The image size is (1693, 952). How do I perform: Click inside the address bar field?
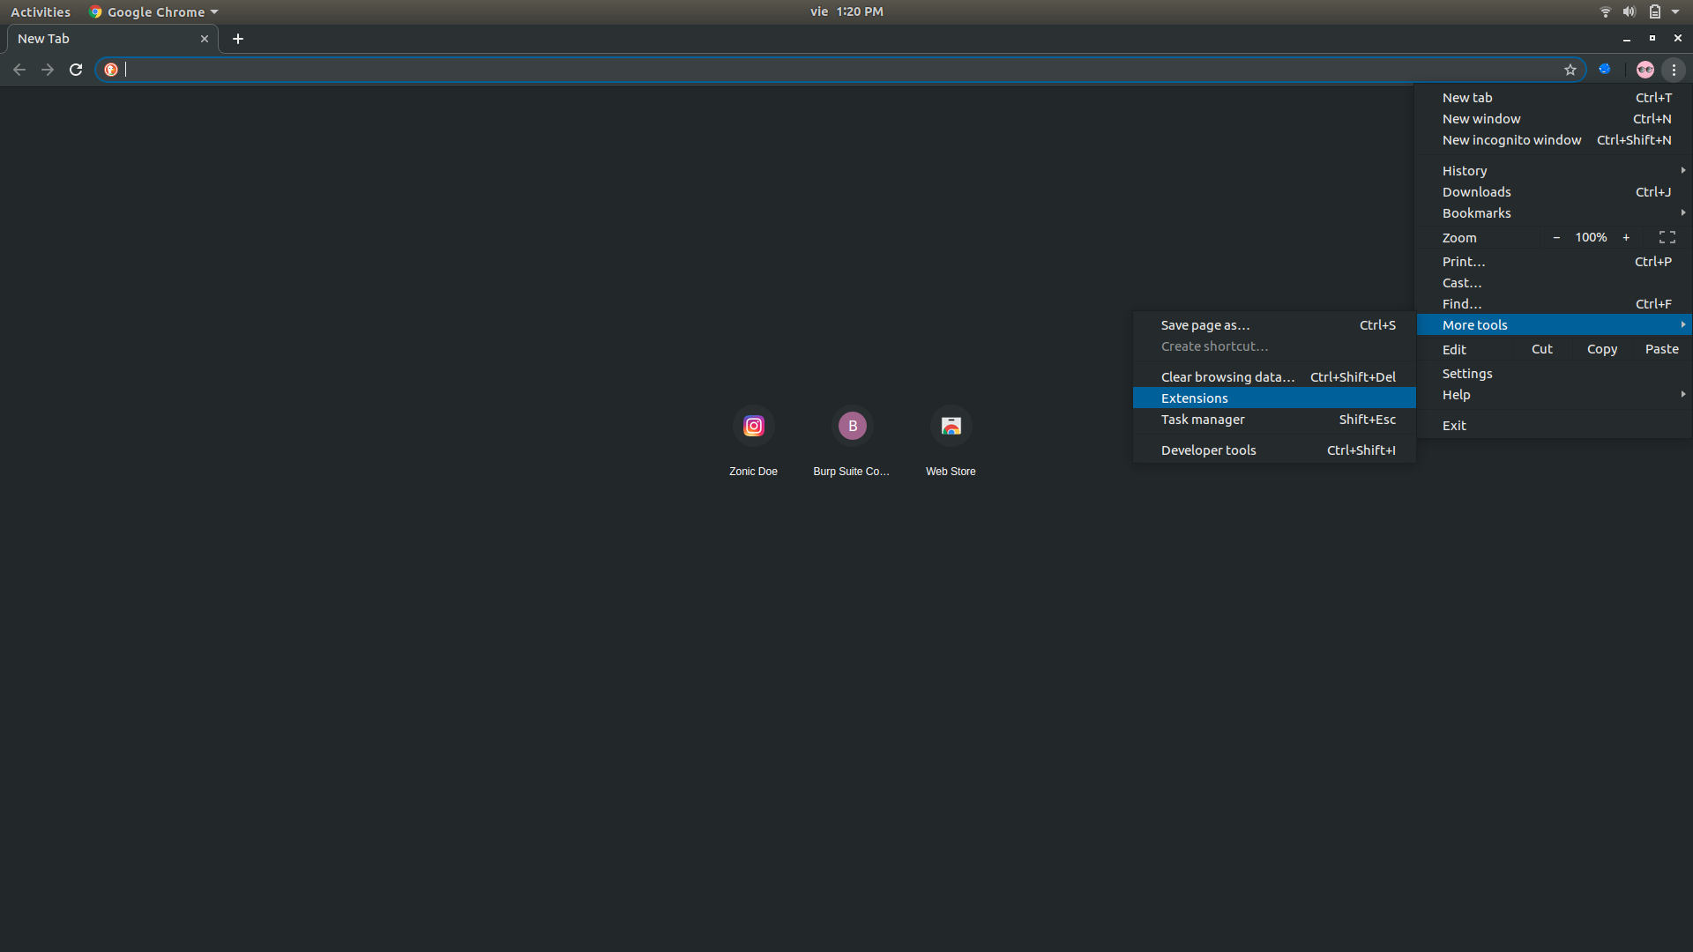(794, 70)
